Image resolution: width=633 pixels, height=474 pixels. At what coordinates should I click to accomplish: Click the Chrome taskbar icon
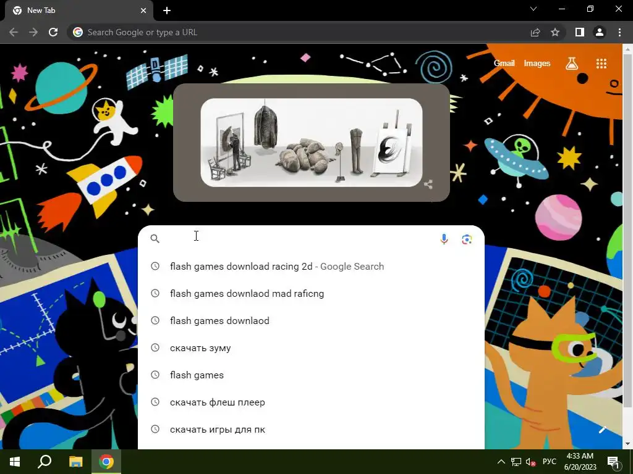[x=106, y=462]
